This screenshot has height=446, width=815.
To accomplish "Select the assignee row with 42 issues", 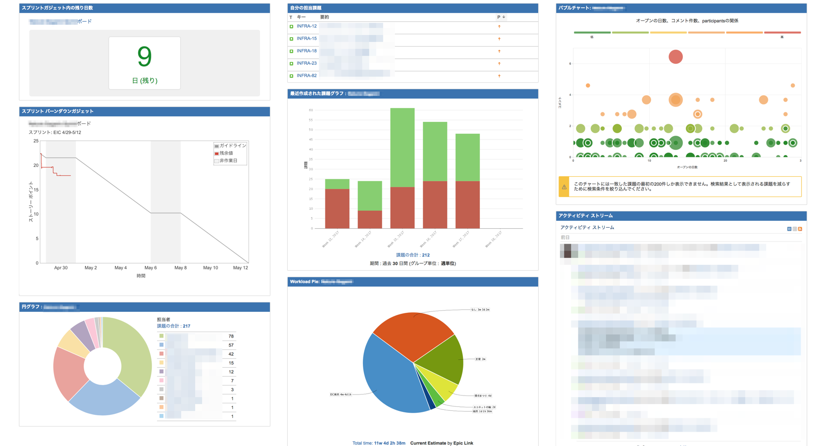I will (x=196, y=354).
